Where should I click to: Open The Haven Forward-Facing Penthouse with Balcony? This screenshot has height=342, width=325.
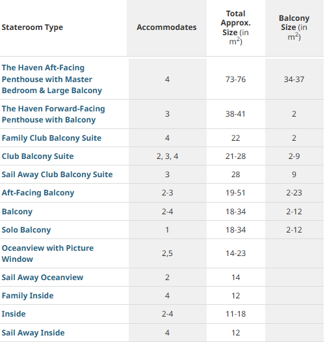(x=53, y=114)
